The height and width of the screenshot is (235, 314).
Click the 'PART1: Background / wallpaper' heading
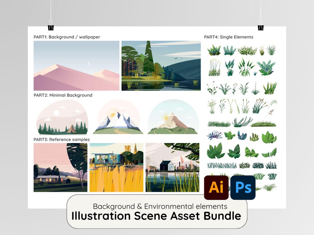point(67,37)
